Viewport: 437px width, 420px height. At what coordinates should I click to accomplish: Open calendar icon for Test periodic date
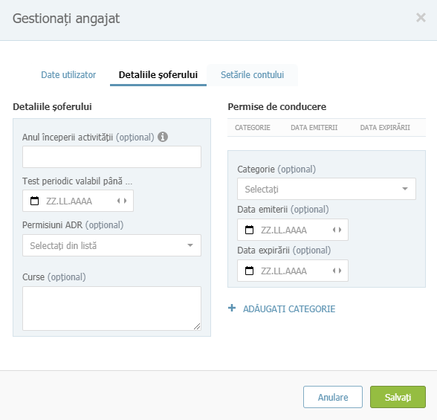point(34,201)
